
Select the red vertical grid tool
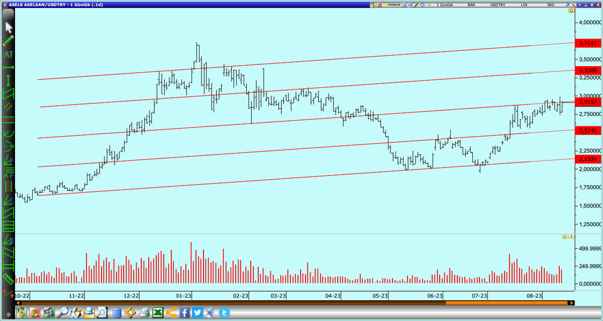click(9, 186)
